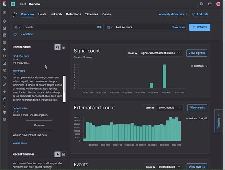The image size is (225, 170).
Task: Open Management gear icon in sidebar
Action: click(x=4, y=119)
